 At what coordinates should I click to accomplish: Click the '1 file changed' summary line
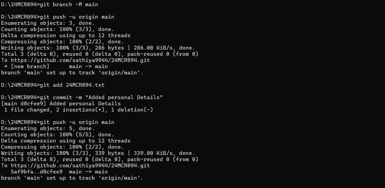point(79,110)
